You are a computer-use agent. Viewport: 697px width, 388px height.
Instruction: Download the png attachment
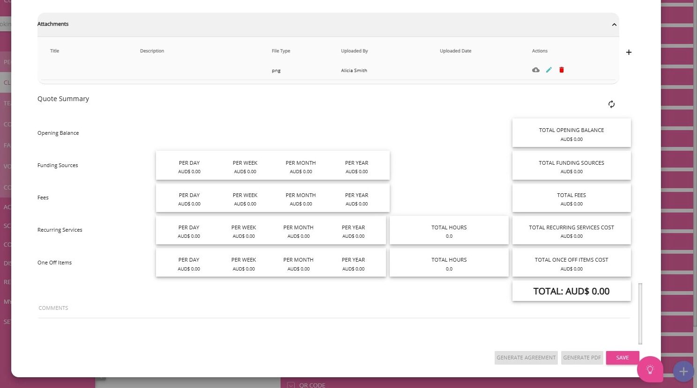point(536,70)
